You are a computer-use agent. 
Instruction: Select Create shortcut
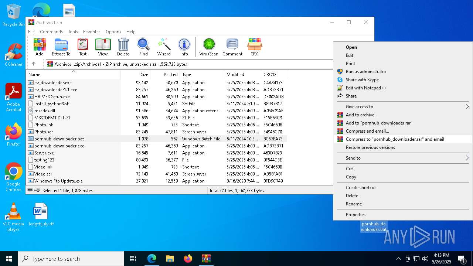click(x=403, y=188)
